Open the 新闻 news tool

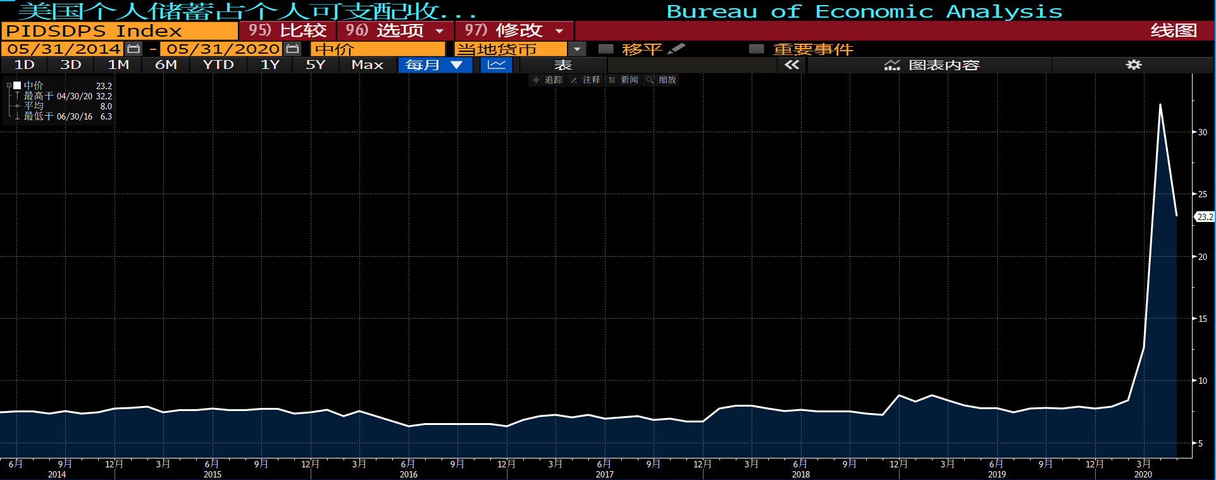click(624, 80)
